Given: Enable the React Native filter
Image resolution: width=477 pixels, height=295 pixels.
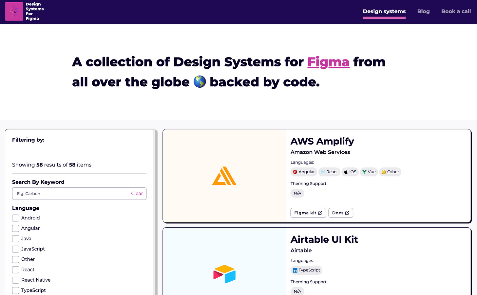Looking at the screenshot, I should (15, 280).
